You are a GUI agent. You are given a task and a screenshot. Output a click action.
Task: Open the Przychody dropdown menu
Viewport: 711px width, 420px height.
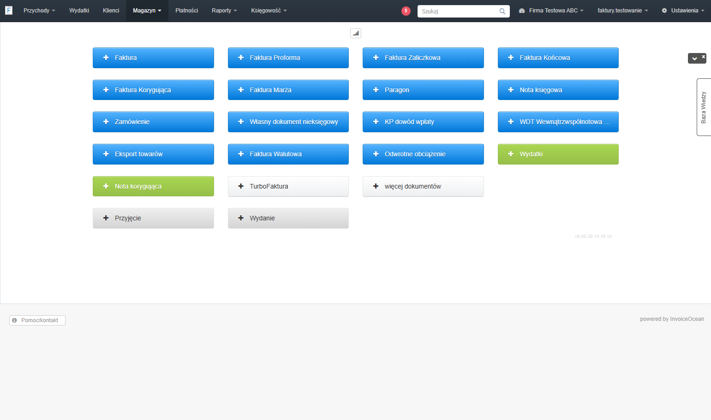(39, 11)
